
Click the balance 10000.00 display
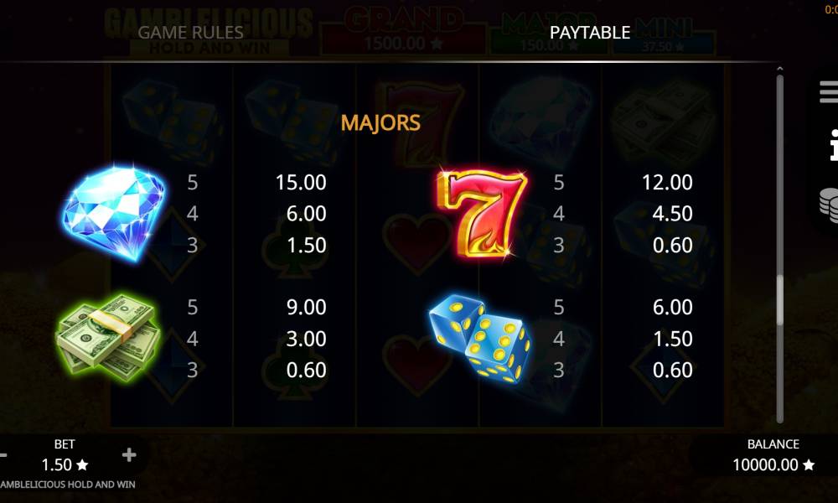point(773,464)
